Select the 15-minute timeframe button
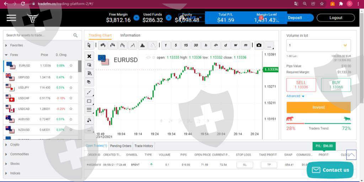Viewport: 364px width, 182px height. [186, 45]
